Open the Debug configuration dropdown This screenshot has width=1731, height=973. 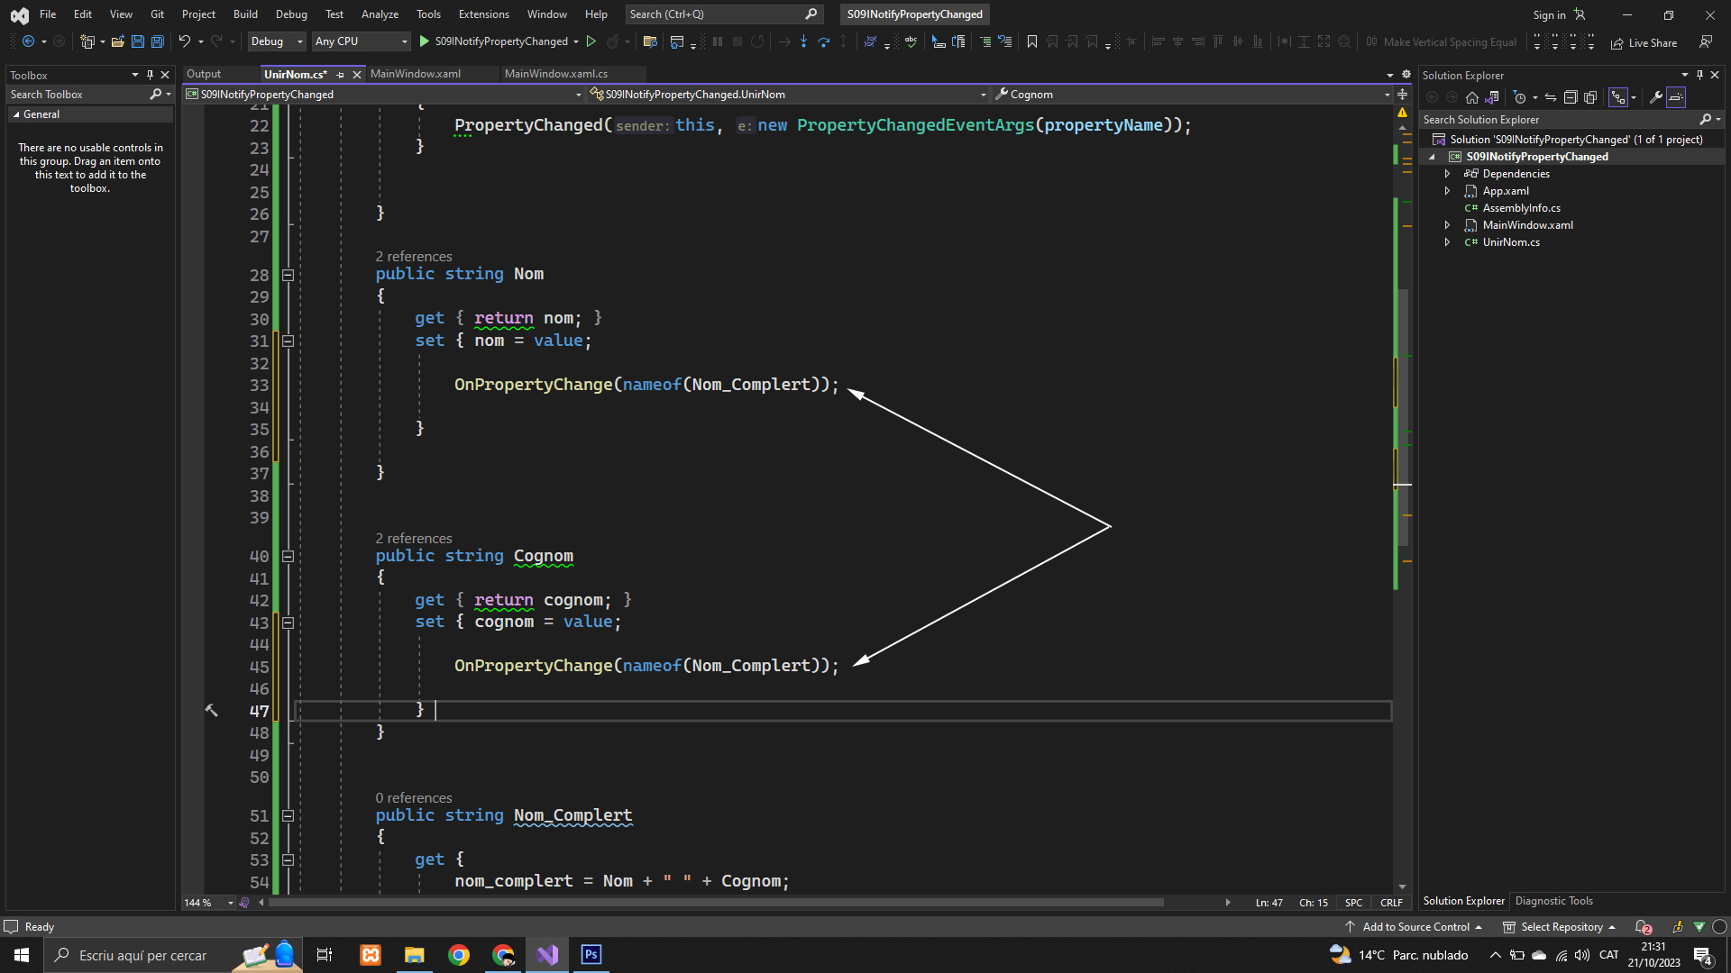[x=277, y=41]
